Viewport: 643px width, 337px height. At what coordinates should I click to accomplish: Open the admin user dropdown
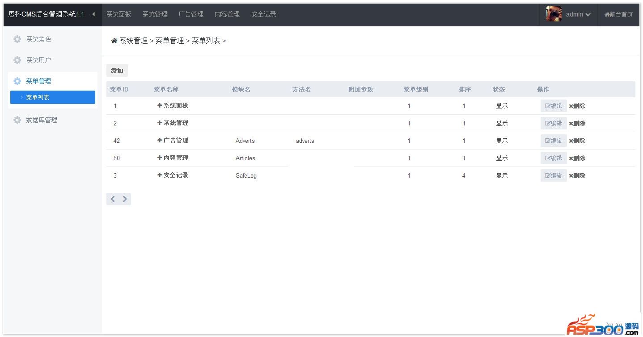(x=578, y=14)
